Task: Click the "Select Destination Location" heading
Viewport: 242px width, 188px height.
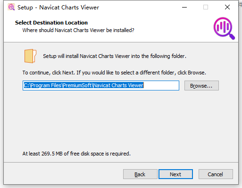Action: click(x=51, y=23)
